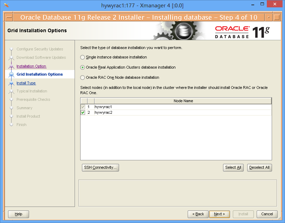The image size is (285, 223).
Task: Select current Grid Installation Options step
Action: coord(40,74)
